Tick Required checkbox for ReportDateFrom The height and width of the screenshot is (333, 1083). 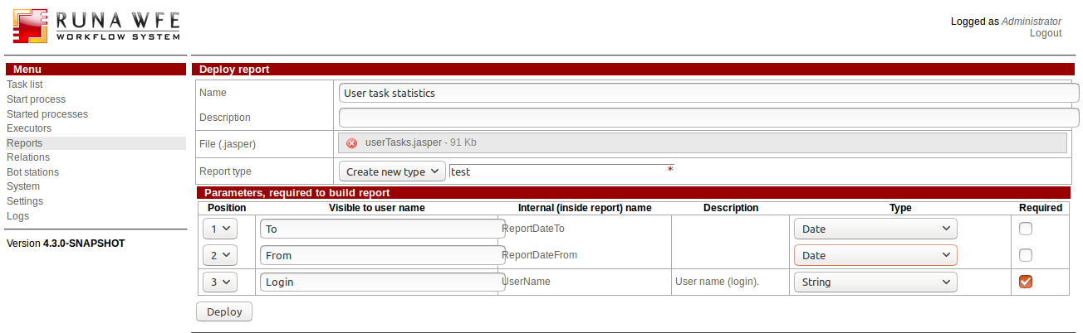pyautogui.click(x=1026, y=255)
